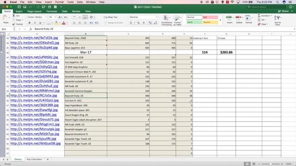This screenshot has width=296, height=166.
Task: Click the Format painter brush icon
Action: coord(14,24)
